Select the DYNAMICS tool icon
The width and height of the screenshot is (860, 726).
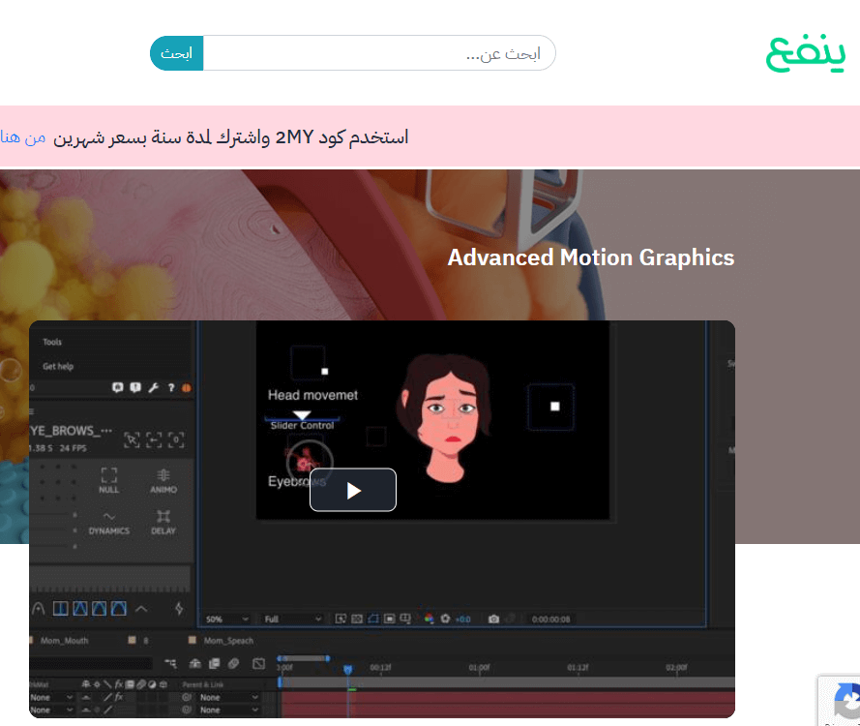click(x=109, y=522)
